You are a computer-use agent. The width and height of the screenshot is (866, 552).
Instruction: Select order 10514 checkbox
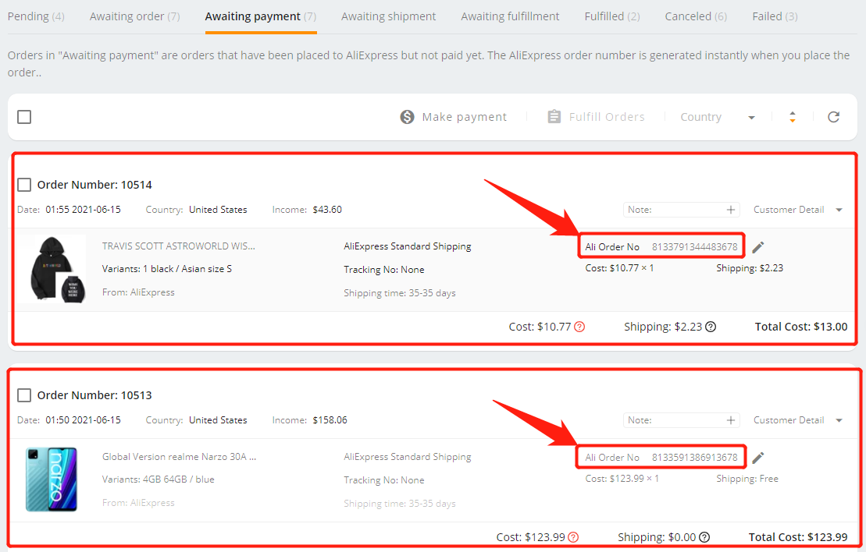[24, 185]
